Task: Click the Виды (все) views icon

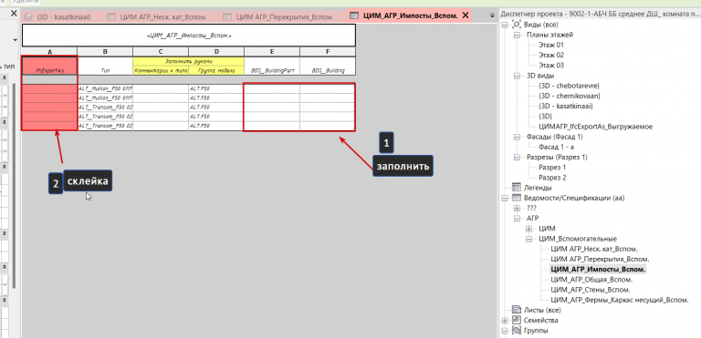Action: 517,25
